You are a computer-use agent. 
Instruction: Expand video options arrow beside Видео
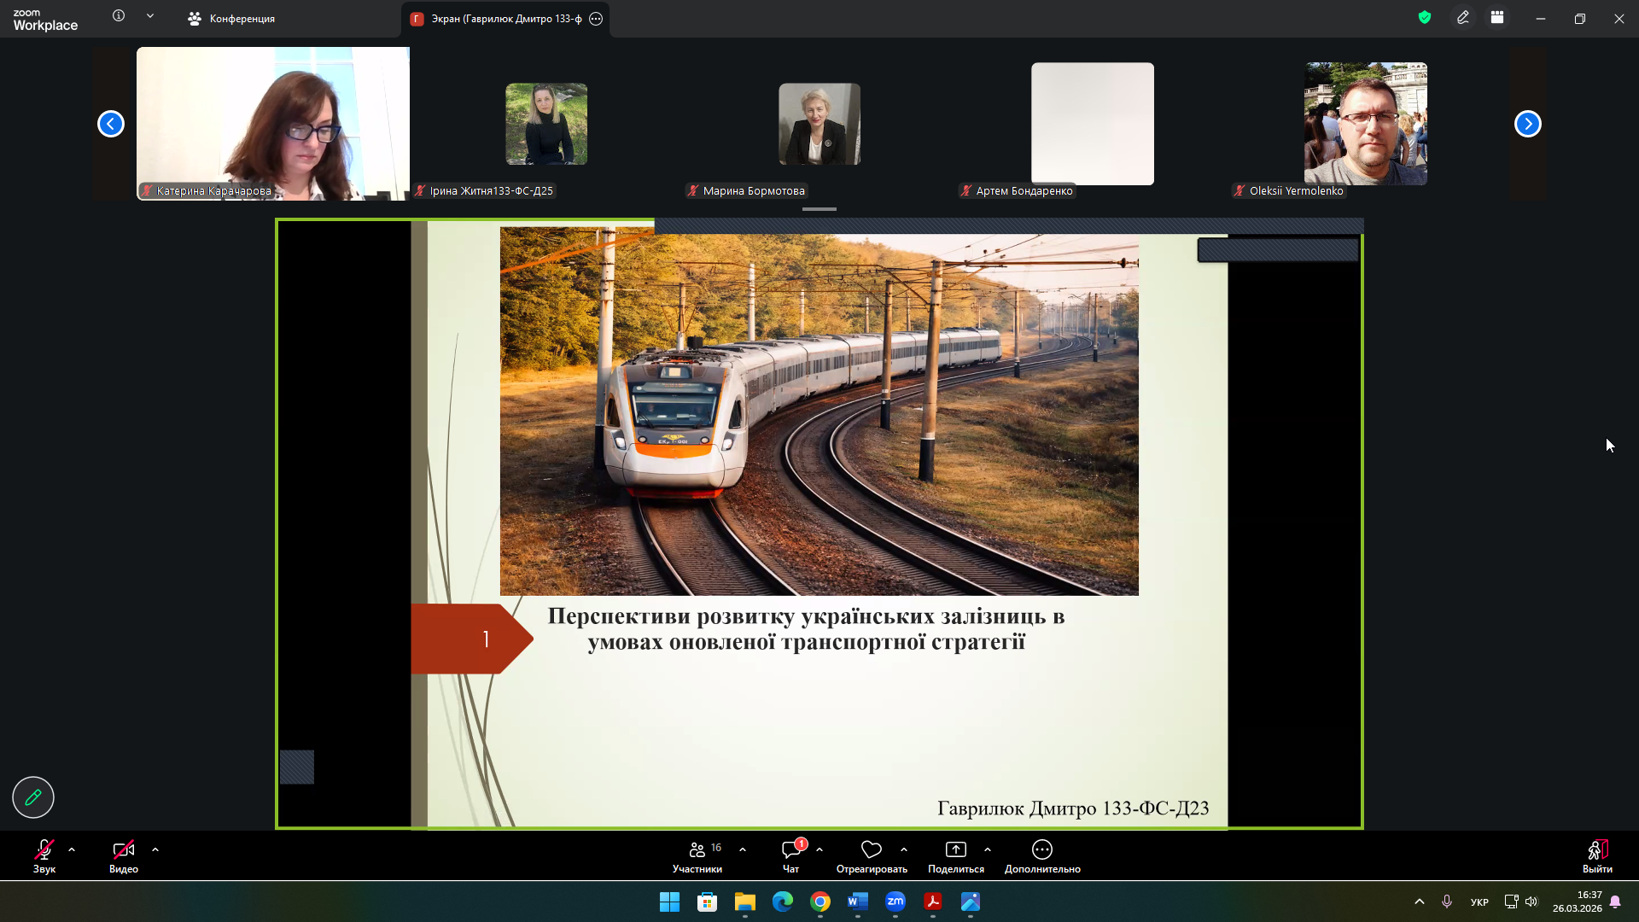(x=155, y=850)
